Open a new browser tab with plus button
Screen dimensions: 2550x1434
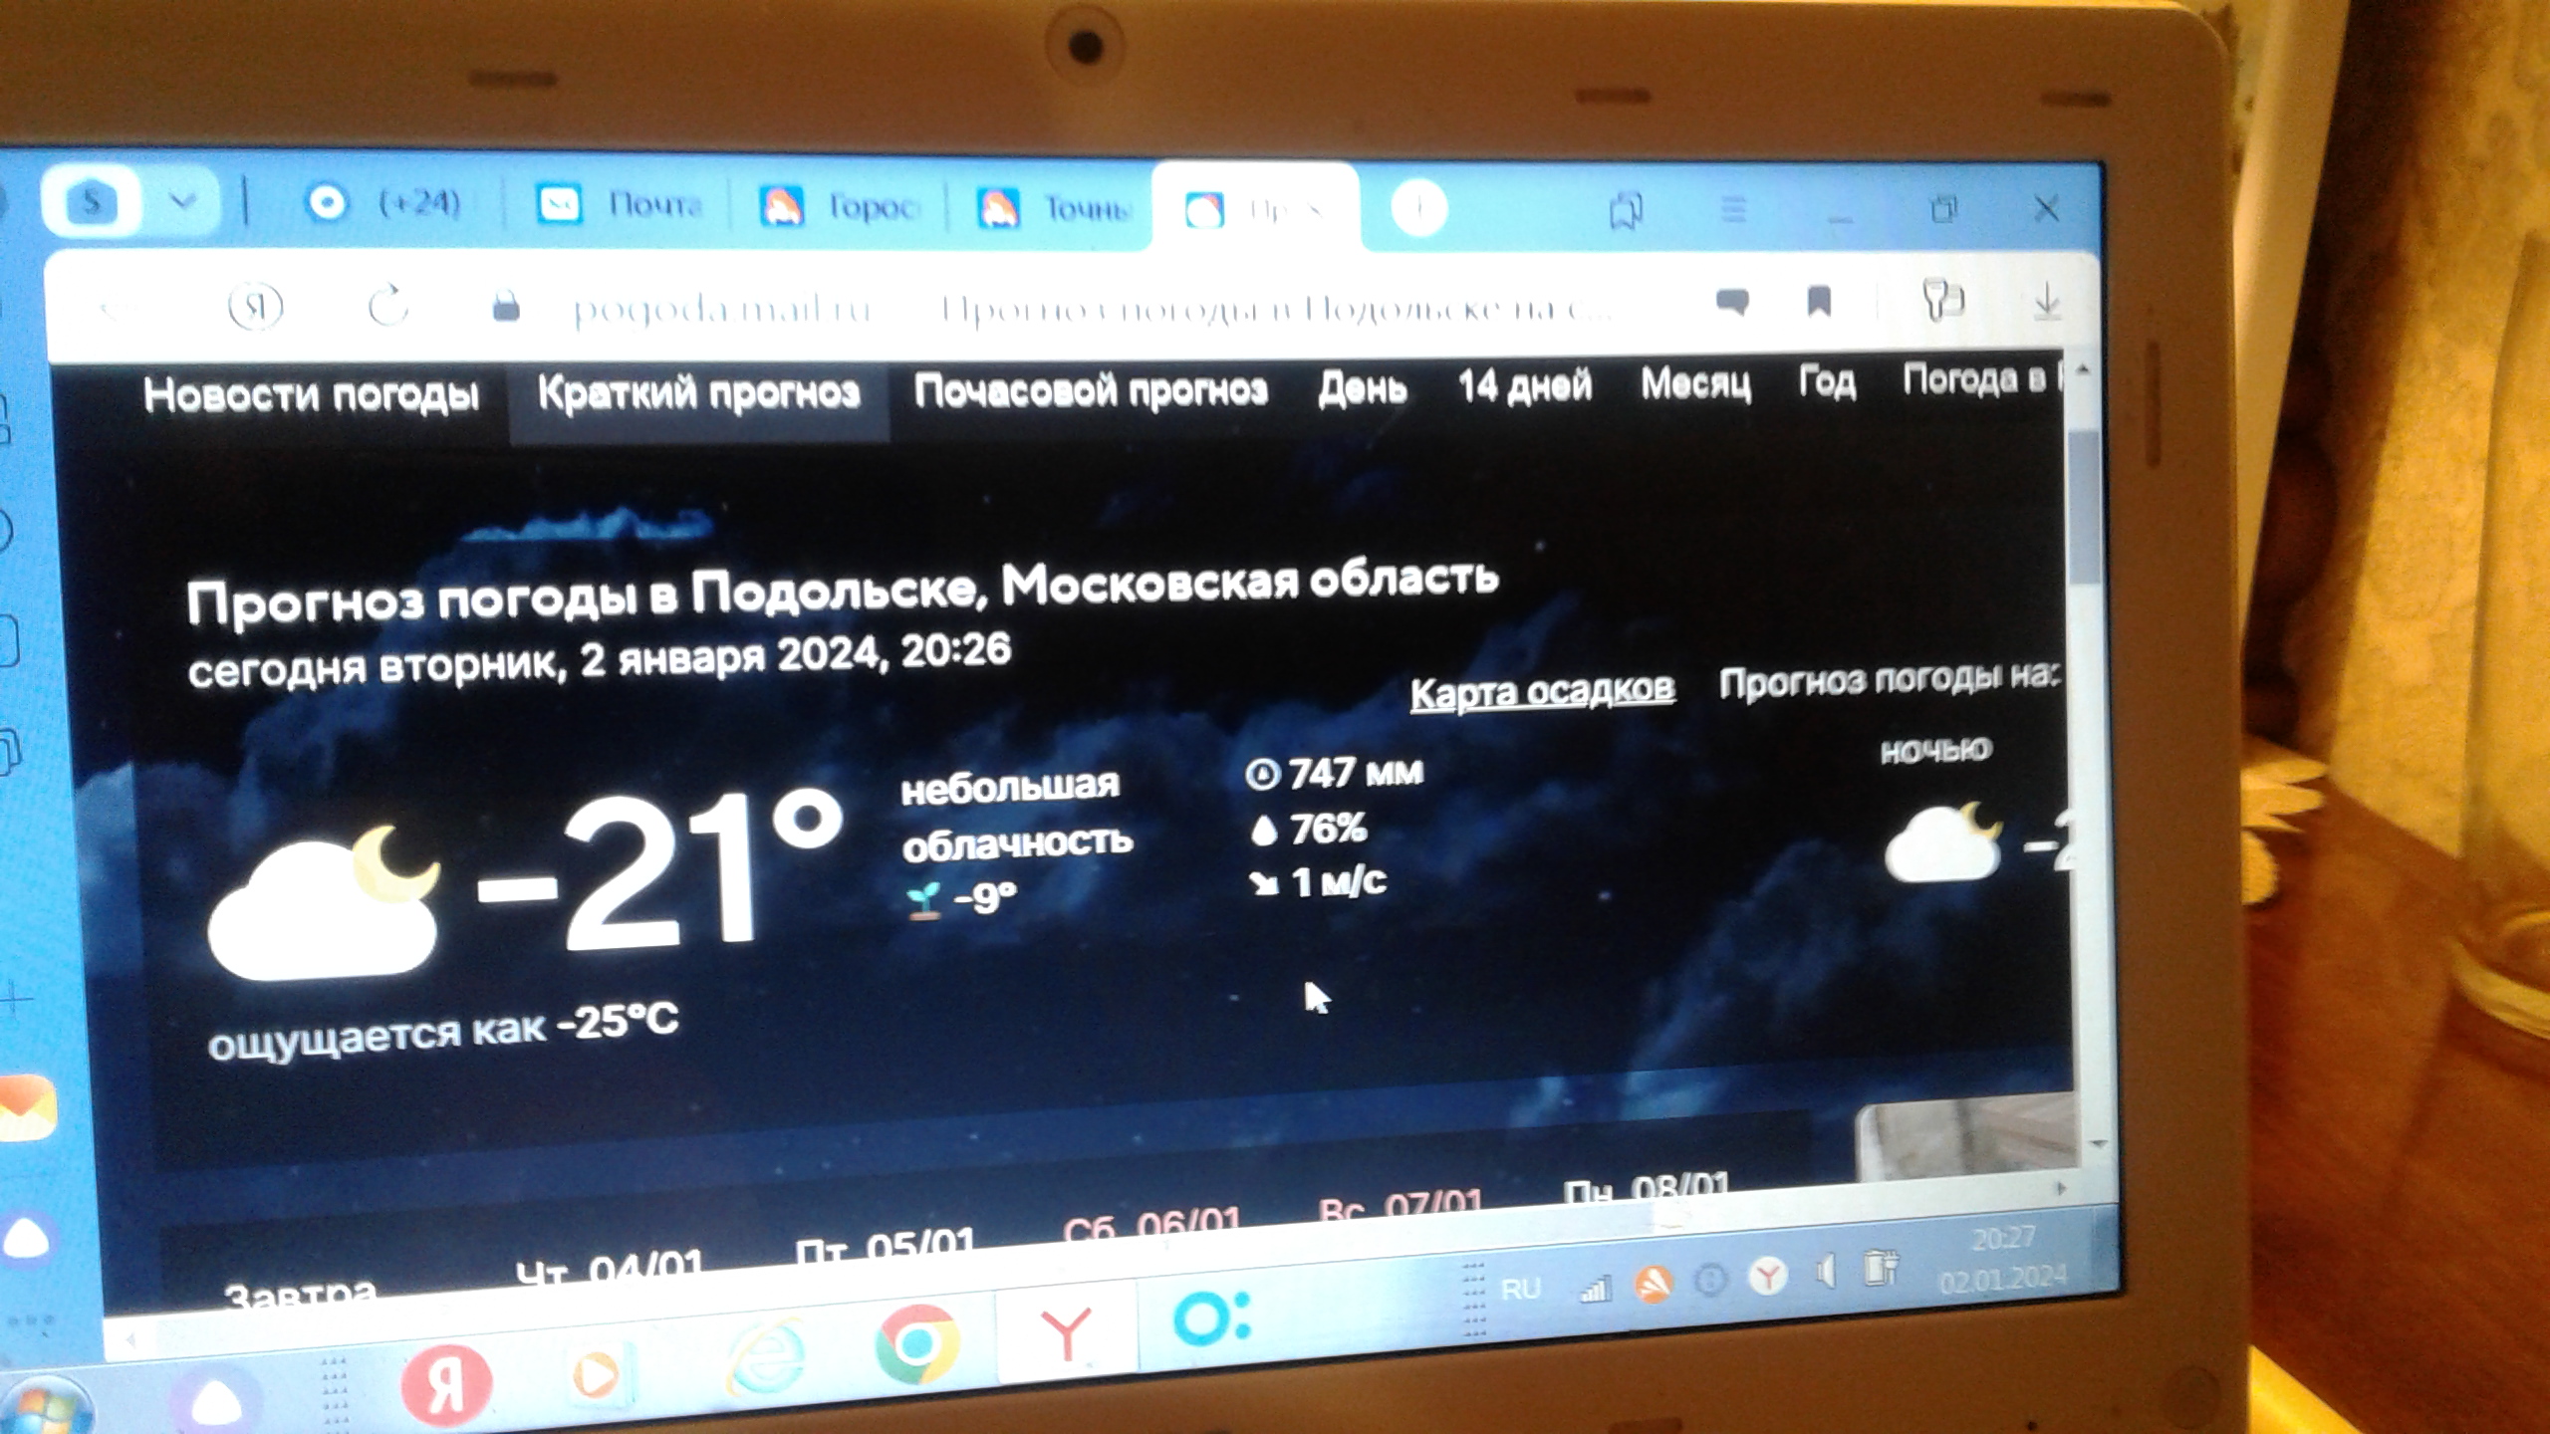1418,209
